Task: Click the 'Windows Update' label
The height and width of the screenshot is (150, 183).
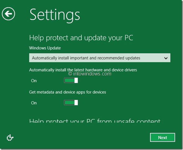Action: [x=45, y=48]
